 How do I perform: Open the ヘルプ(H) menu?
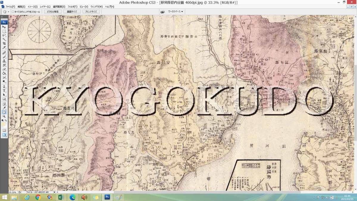coord(109,7)
